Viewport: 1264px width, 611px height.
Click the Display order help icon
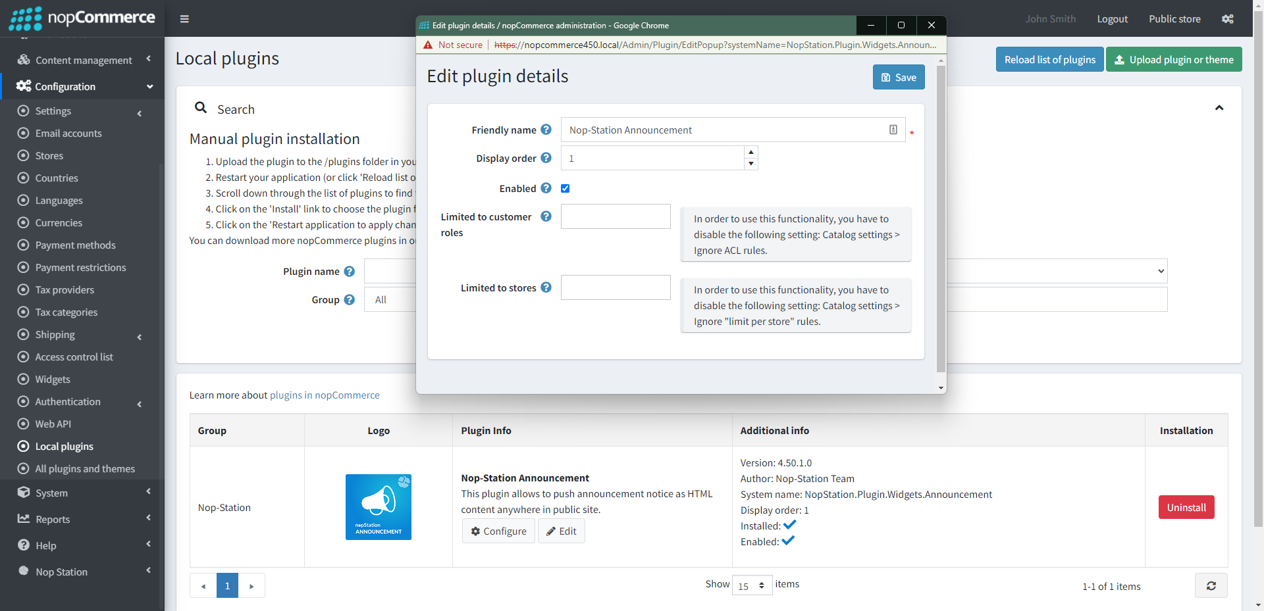pos(546,158)
